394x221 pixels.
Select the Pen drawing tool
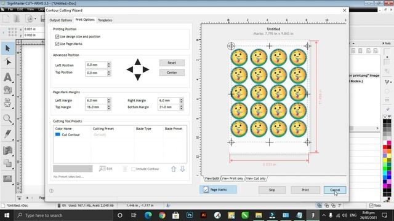pos(7,134)
